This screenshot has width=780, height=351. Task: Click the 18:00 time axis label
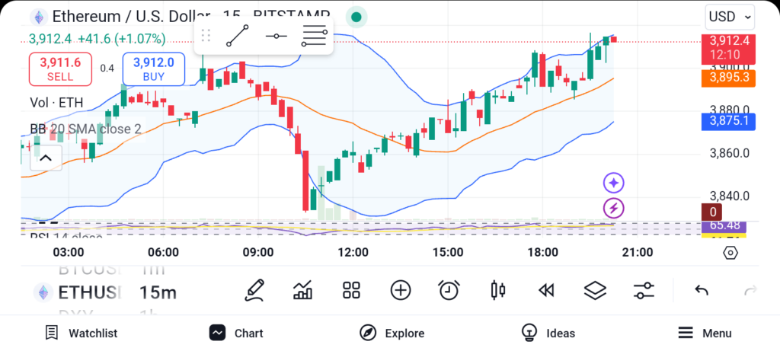[x=542, y=253]
